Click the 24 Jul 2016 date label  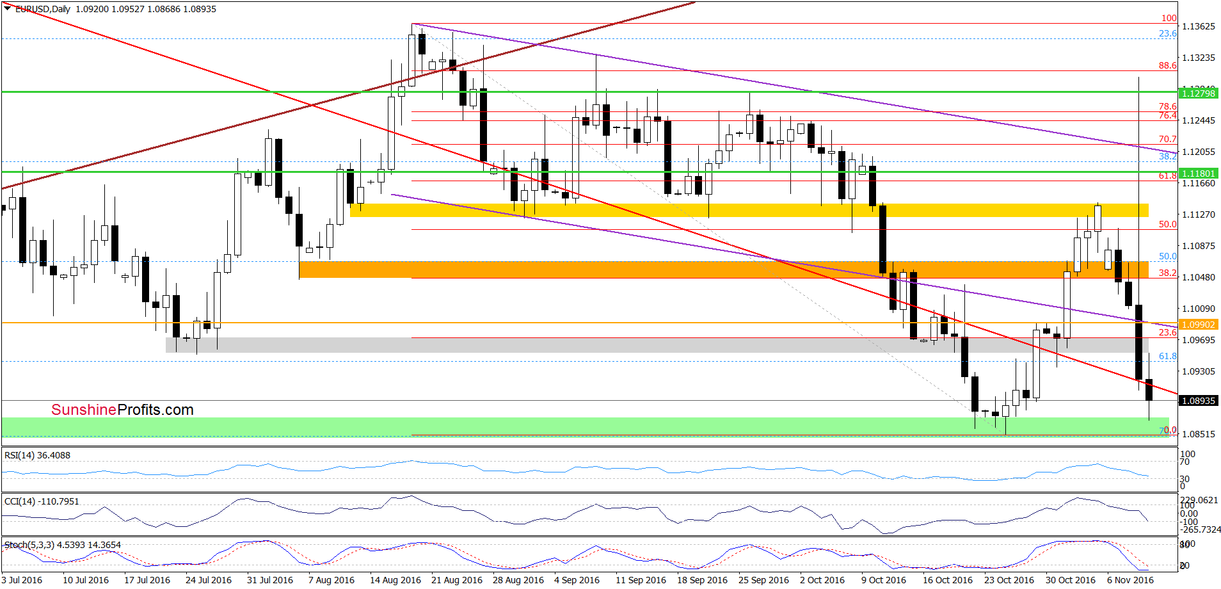[209, 580]
